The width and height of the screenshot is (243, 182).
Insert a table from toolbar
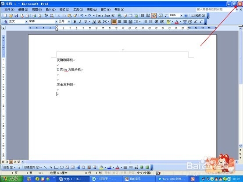pos(130,15)
